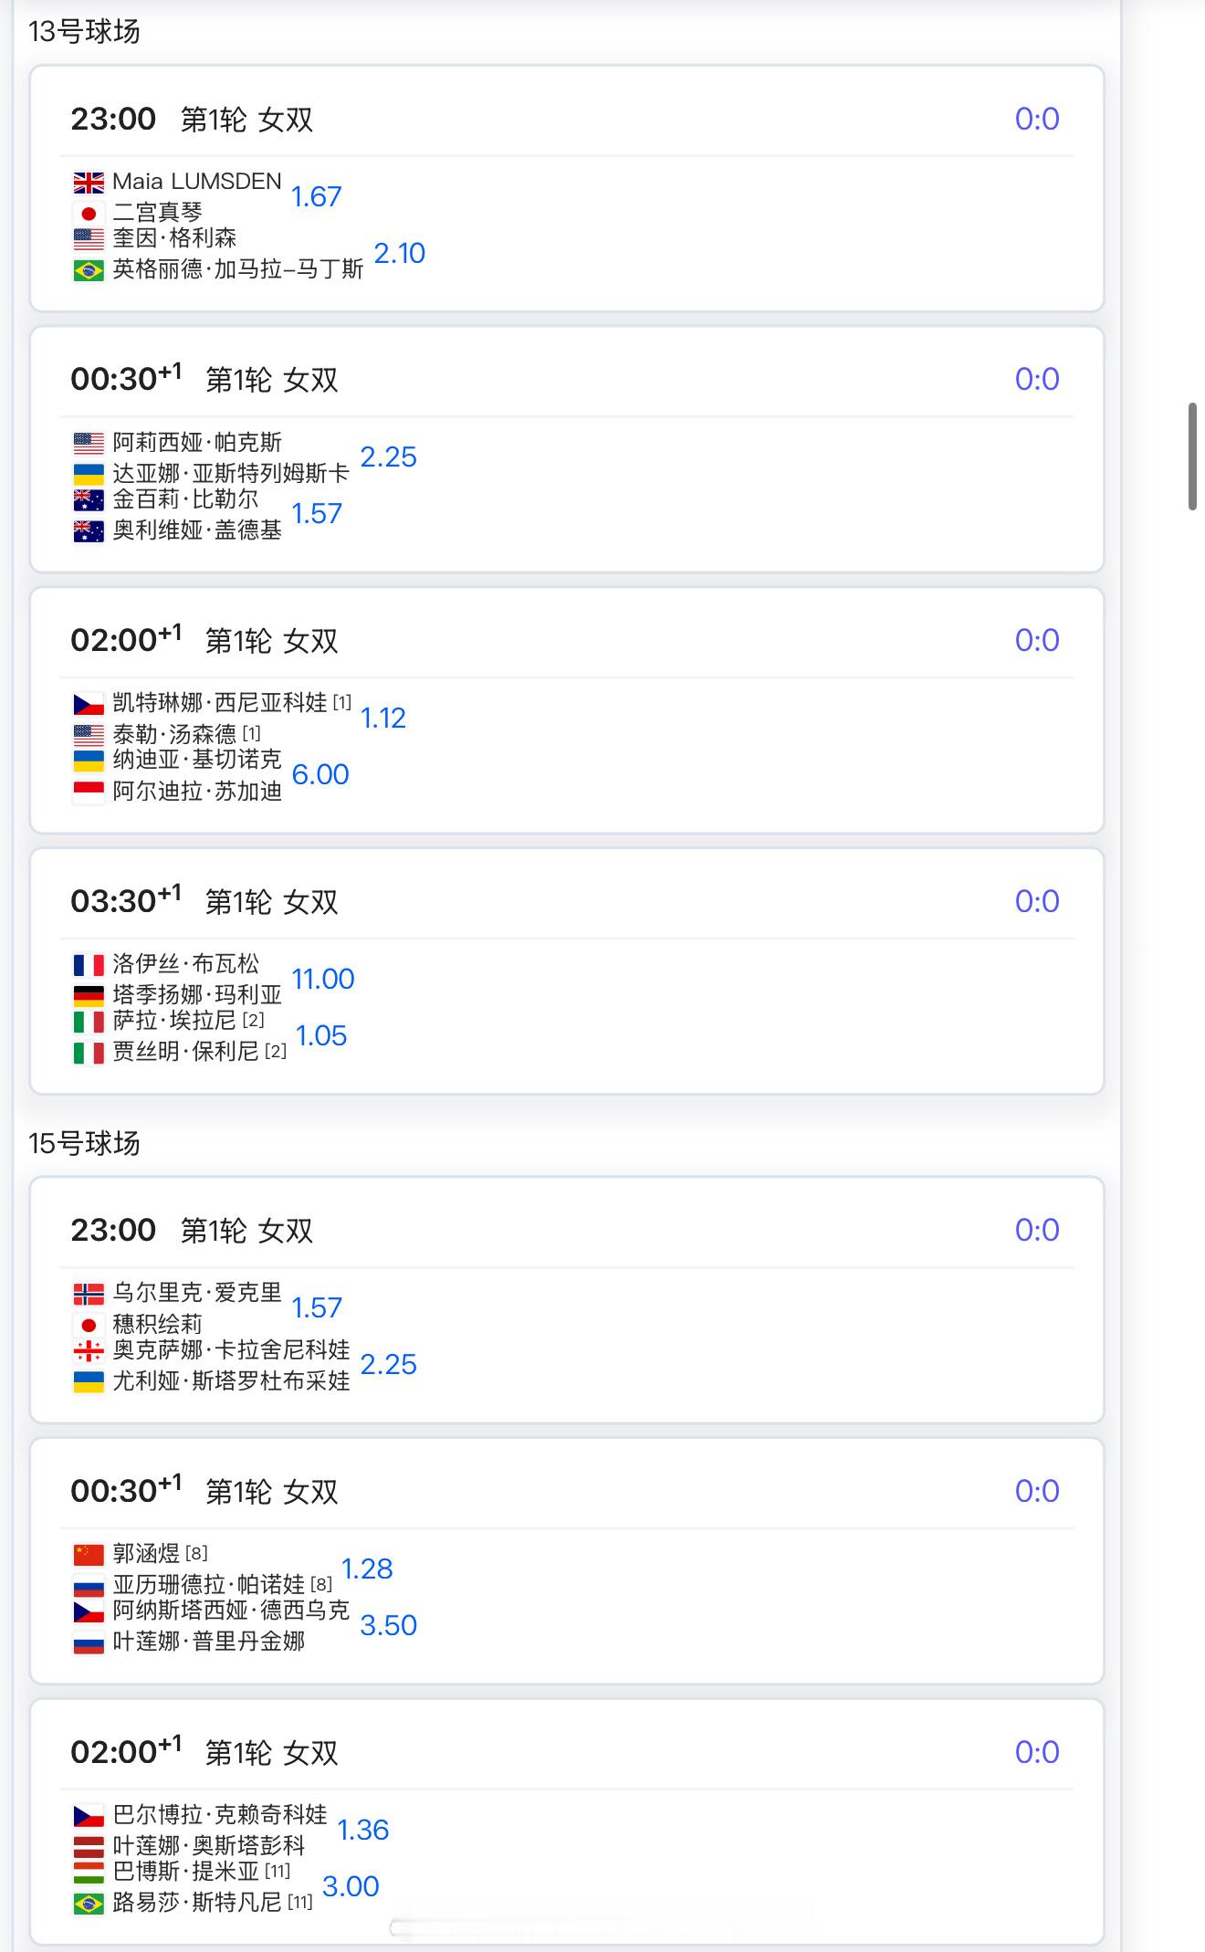The height and width of the screenshot is (1952, 1205).
Task: Click the vertical page scrollbar thumb
Action: point(1192,456)
